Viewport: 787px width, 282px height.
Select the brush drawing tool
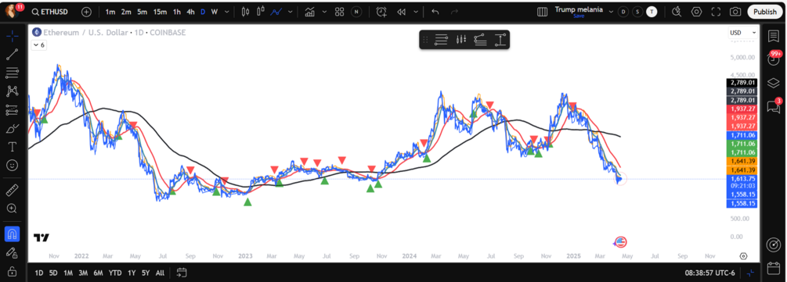click(x=12, y=128)
